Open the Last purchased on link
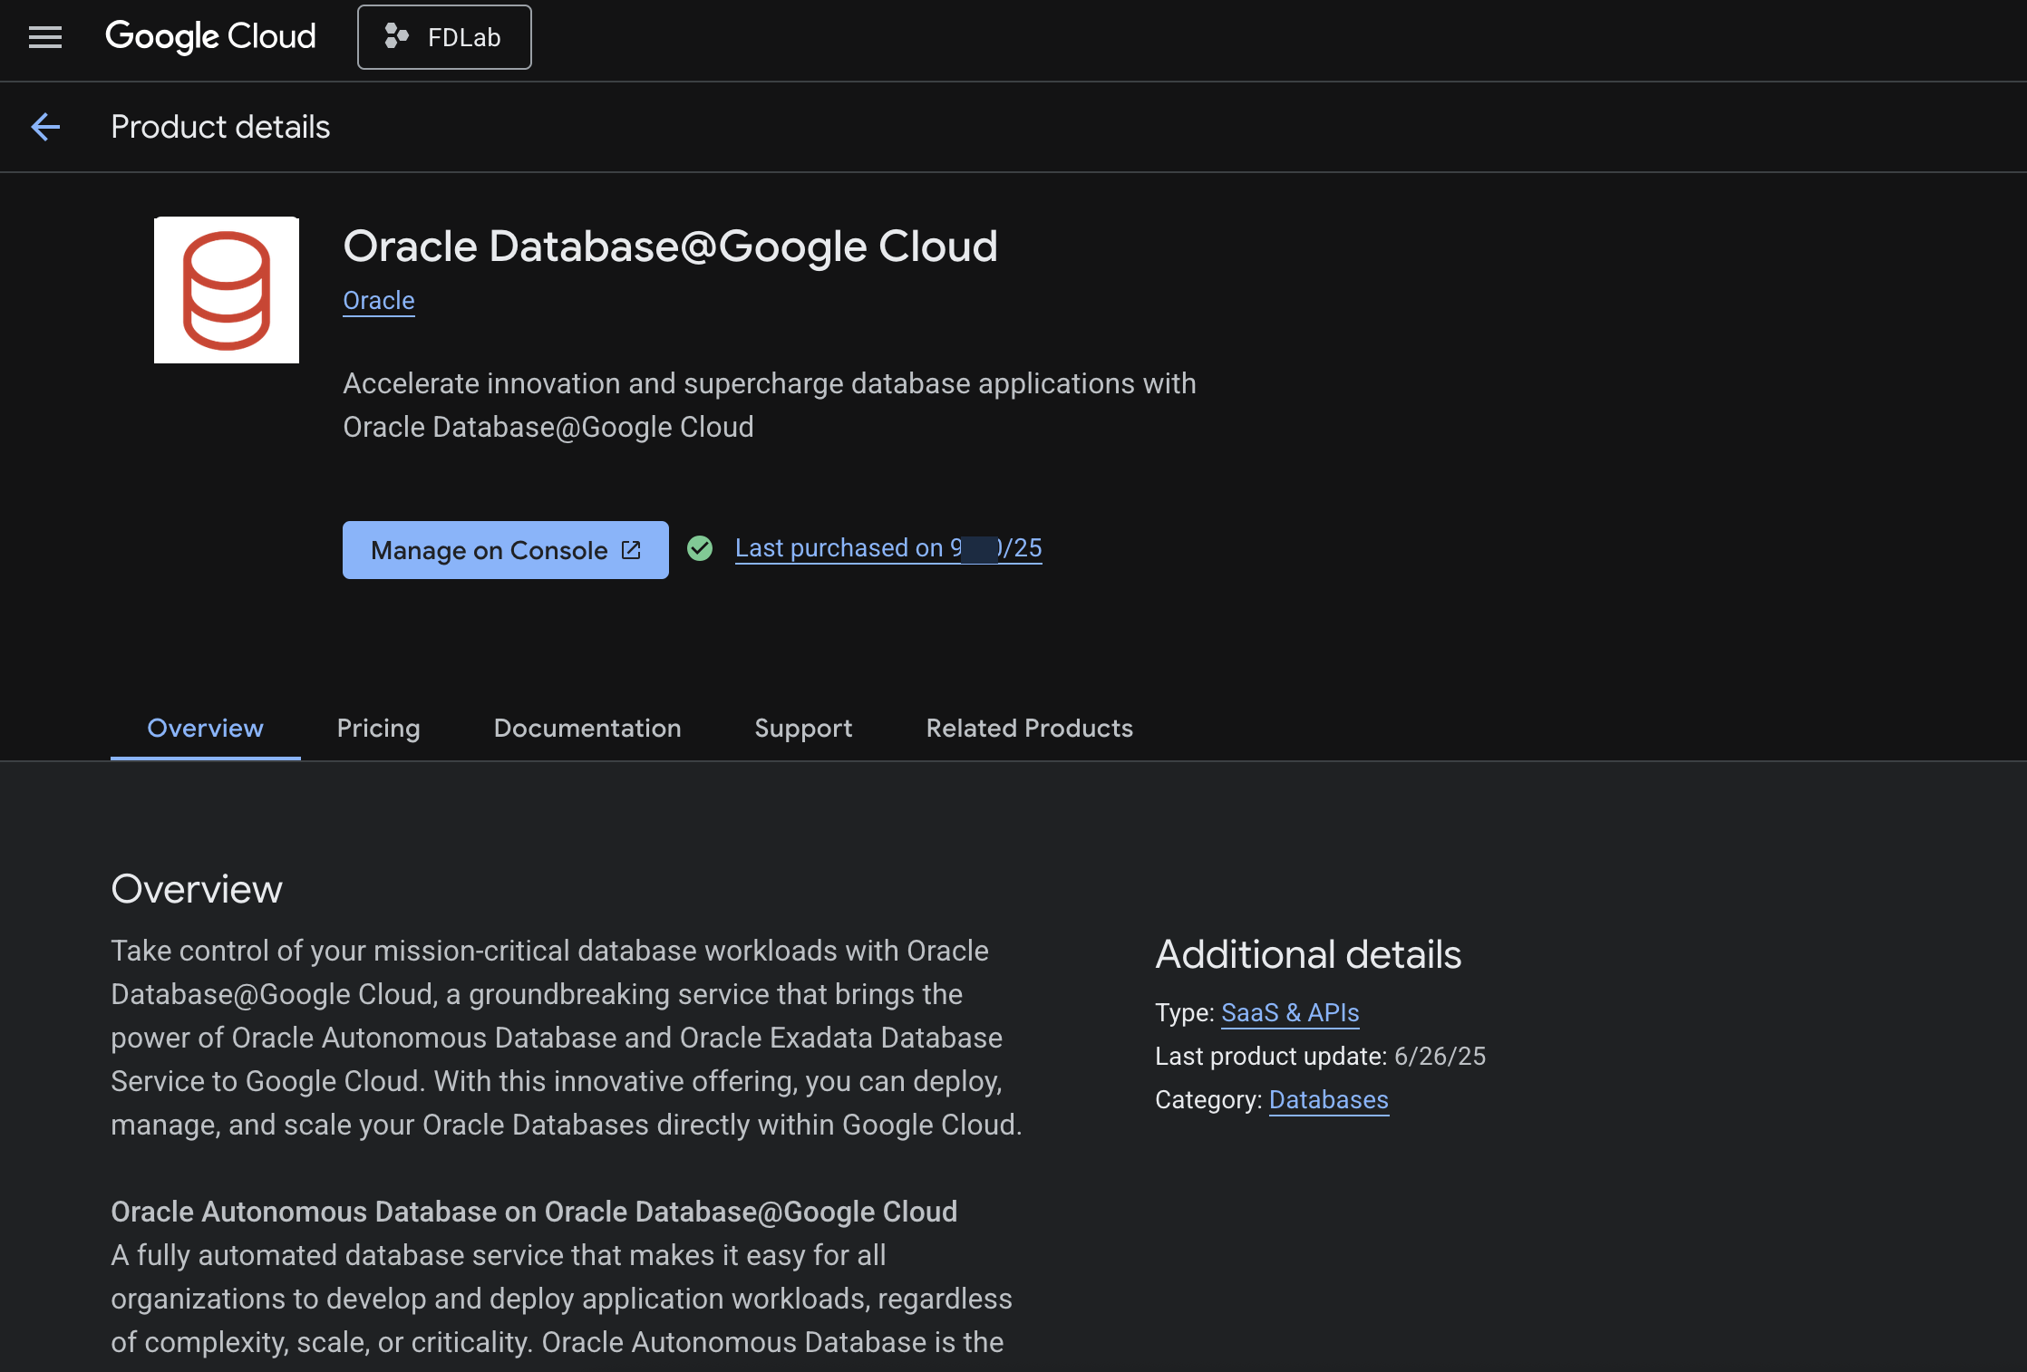The width and height of the screenshot is (2027, 1372). [888, 548]
